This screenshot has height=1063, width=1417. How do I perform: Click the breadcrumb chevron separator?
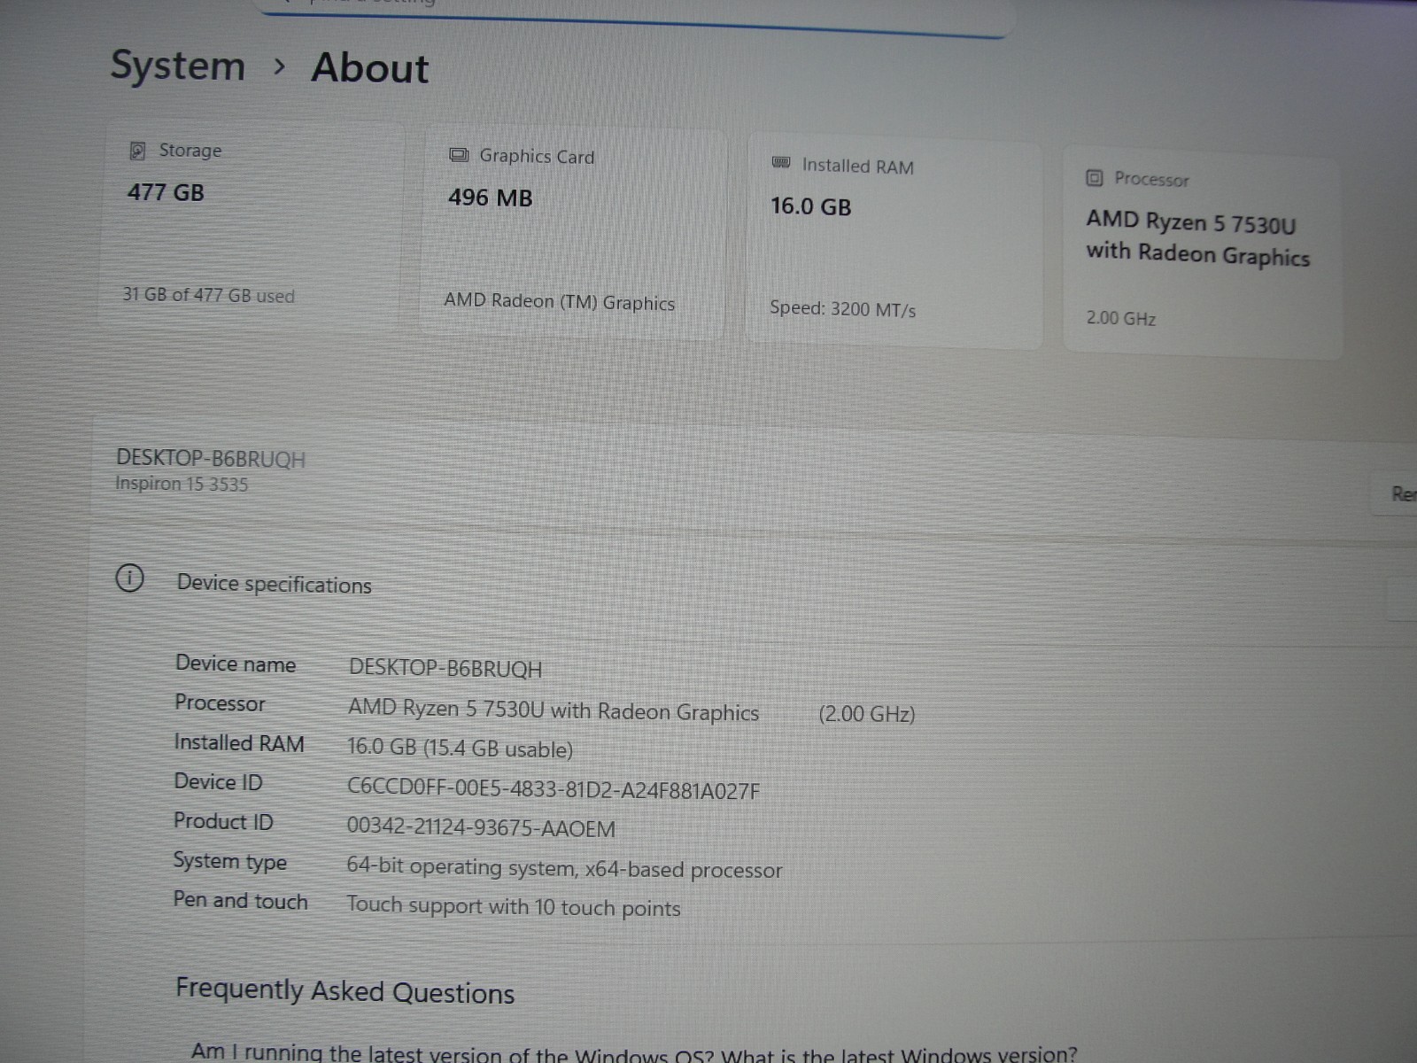280,66
